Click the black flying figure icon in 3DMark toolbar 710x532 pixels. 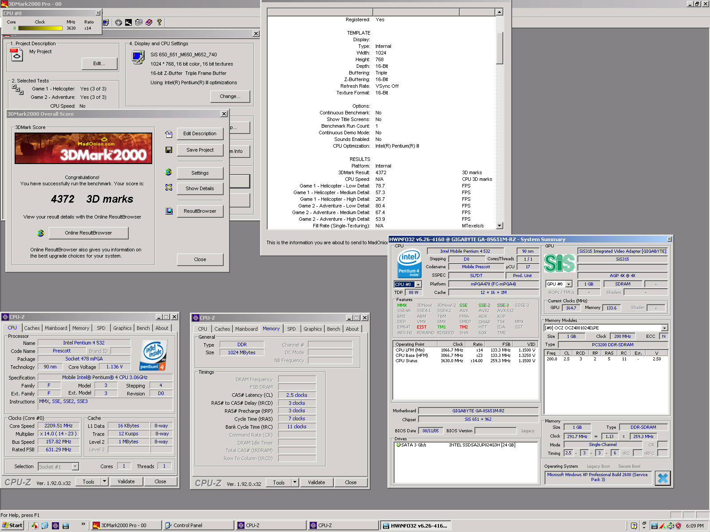pyautogui.click(x=129, y=22)
